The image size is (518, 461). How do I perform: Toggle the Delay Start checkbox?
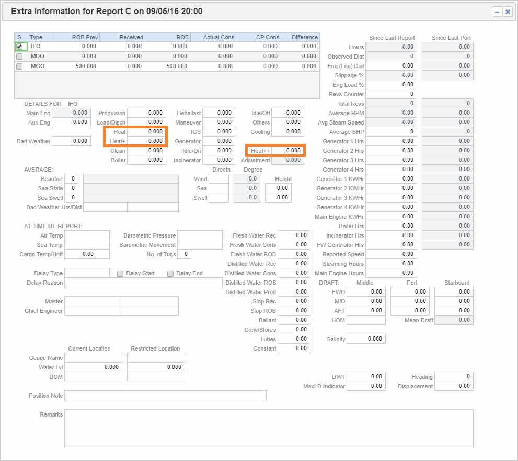click(x=120, y=273)
